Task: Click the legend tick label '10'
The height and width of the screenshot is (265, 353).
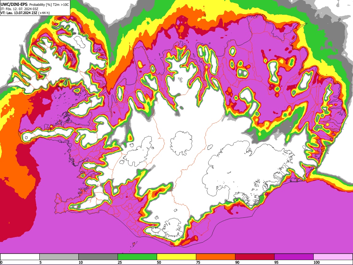Action: (x=81, y=262)
